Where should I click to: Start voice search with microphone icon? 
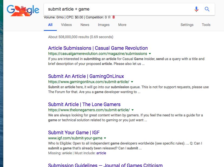(x=196, y=9)
